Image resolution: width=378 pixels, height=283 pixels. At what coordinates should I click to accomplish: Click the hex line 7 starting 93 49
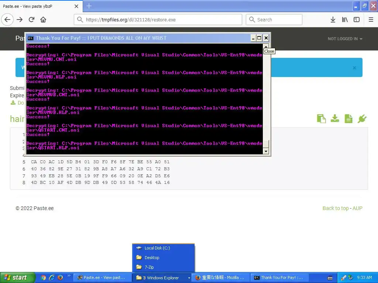point(100,176)
